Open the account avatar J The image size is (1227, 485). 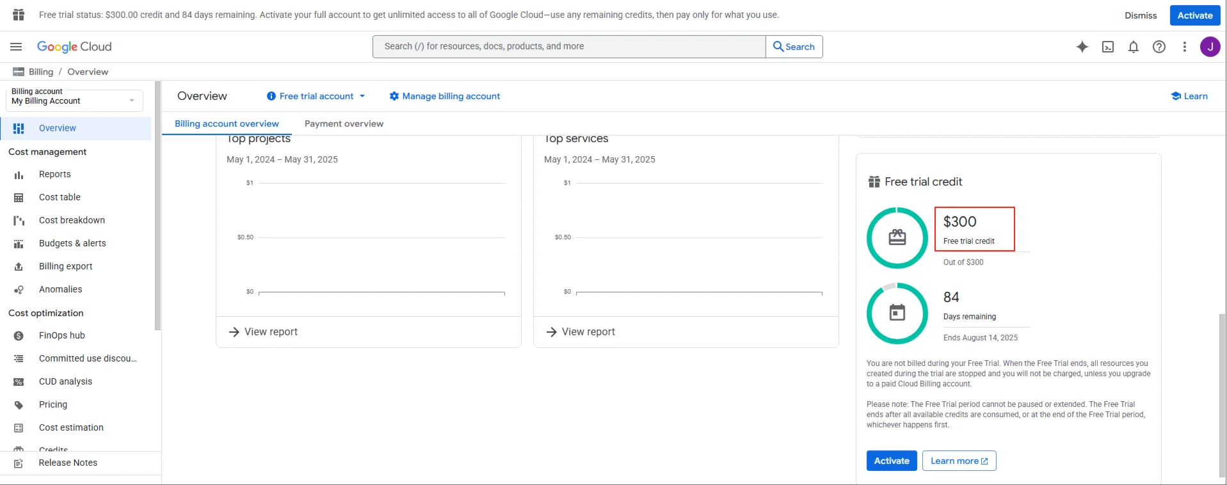point(1210,47)
